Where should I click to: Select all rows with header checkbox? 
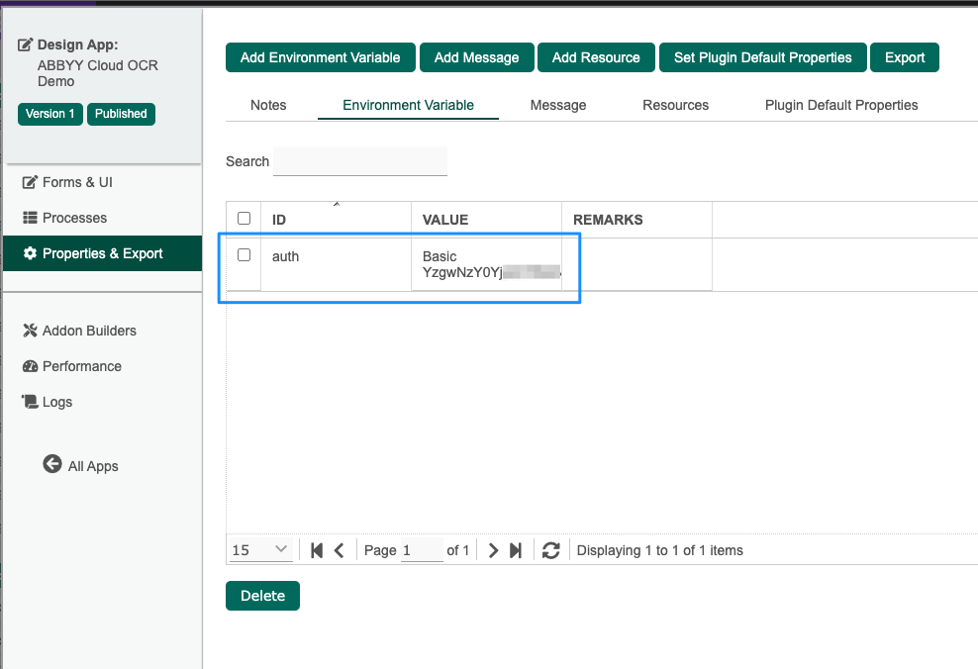click(244, 219)
